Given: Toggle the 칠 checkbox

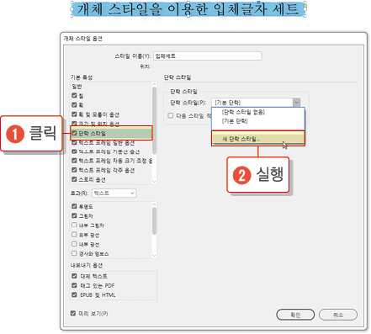Looking at the screenshot, I should pos(74,96).
